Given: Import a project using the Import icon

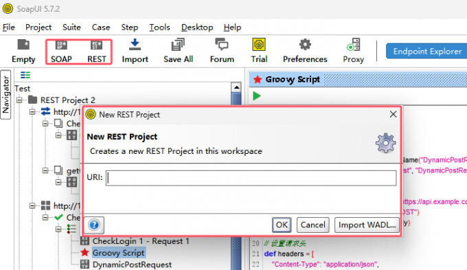Looking at the screenshot, I should 135,45.
